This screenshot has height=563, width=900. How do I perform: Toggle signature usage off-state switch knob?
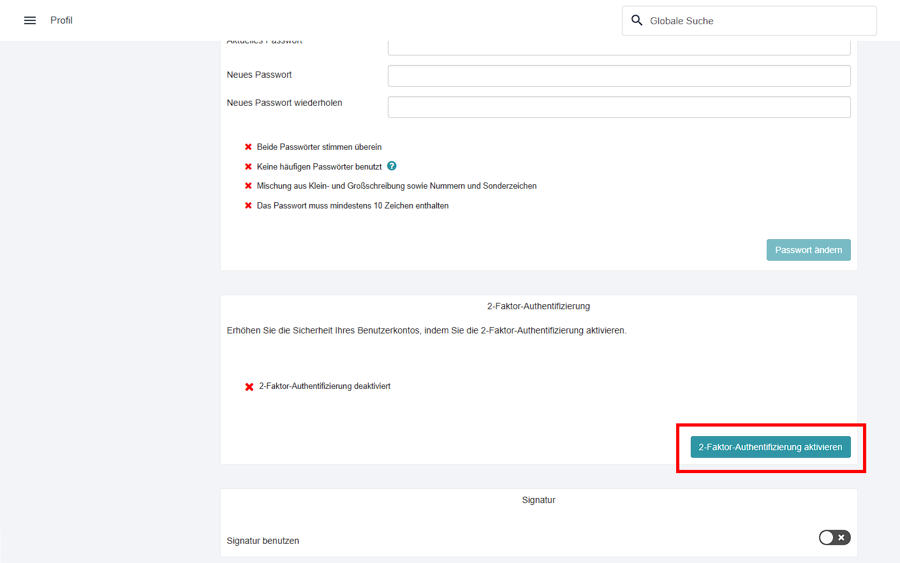[828, 537]
